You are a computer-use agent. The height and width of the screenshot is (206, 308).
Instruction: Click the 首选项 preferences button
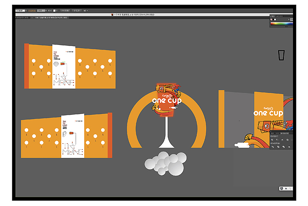(77, 11)
